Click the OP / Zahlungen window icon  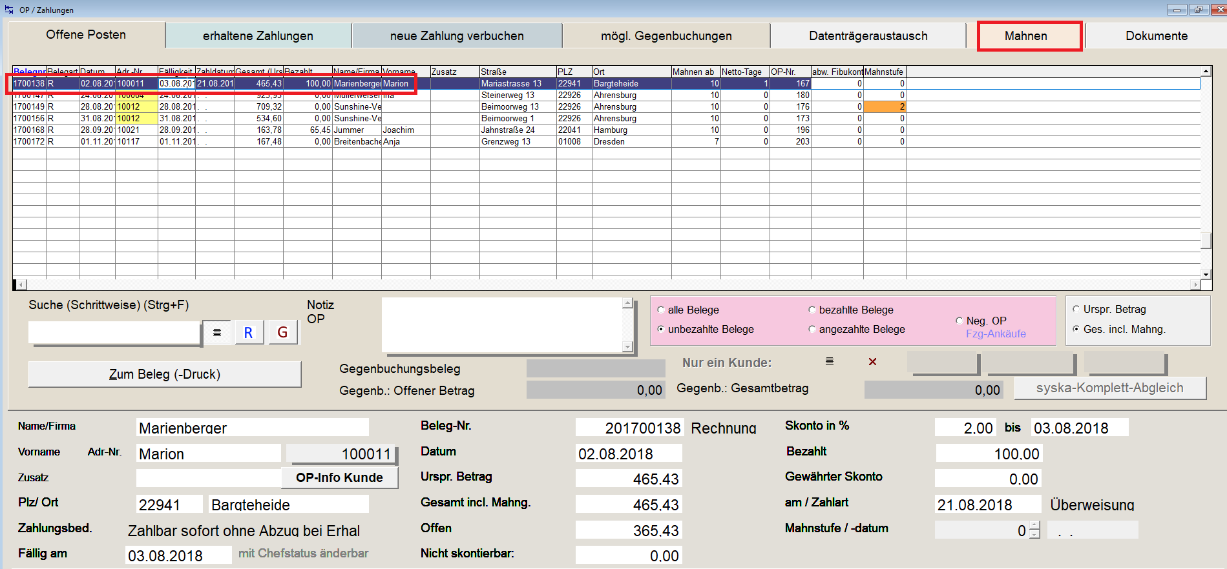click(x=9, y=10)
